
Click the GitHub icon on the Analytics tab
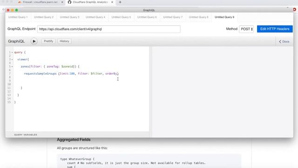(x=69, y=2)
